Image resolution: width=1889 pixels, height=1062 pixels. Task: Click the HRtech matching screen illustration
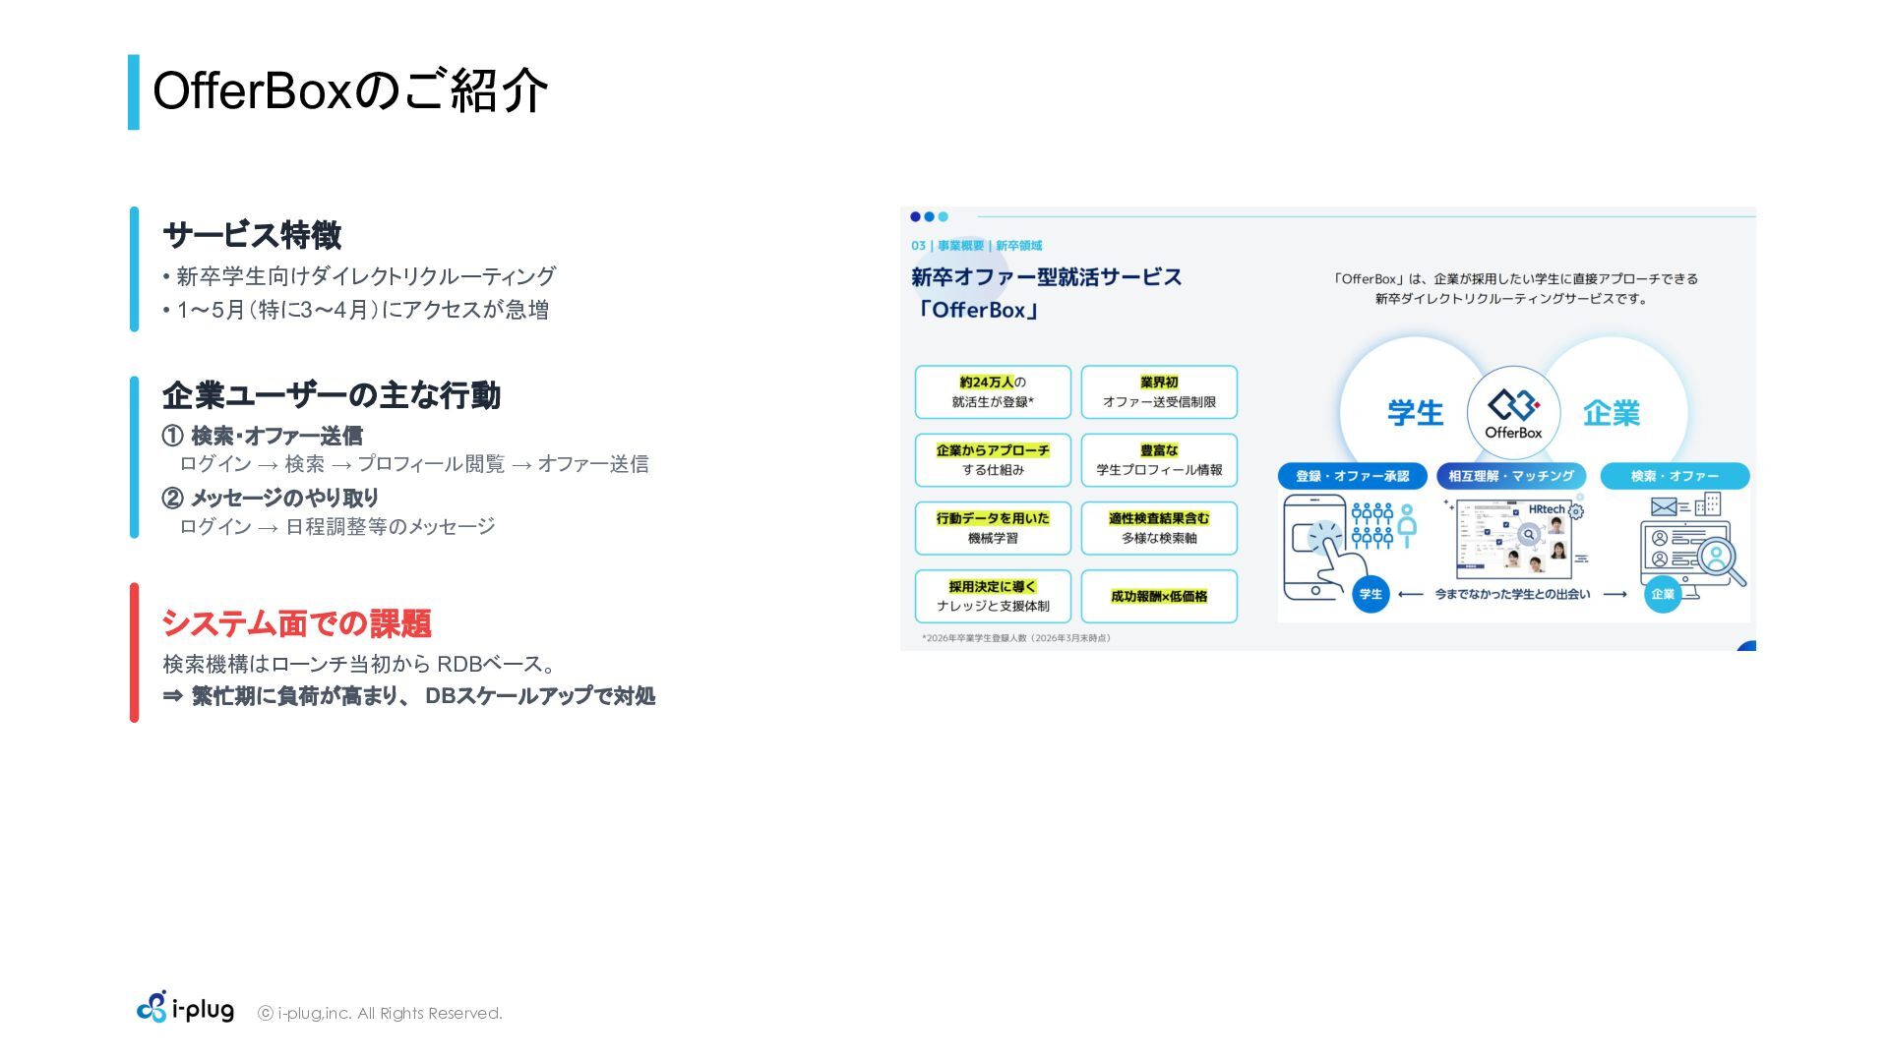pyautogui.click(x=1513, y=538)
